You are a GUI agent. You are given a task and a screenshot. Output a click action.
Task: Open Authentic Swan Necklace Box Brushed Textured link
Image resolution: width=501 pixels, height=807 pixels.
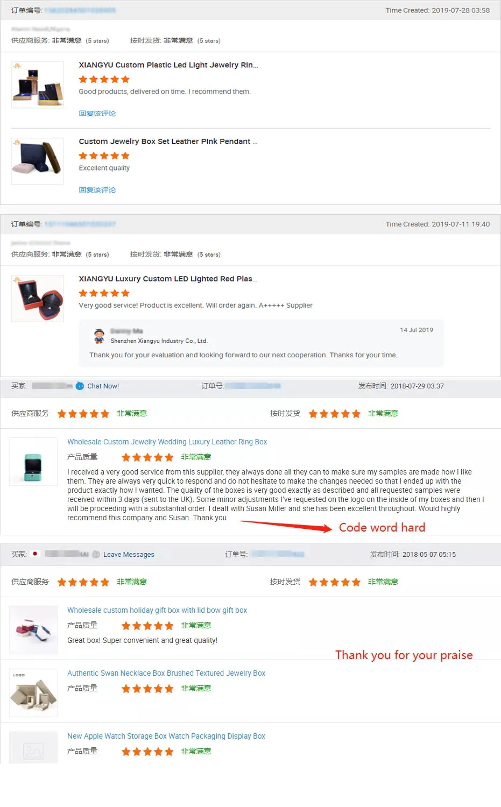tap(166, 673)
